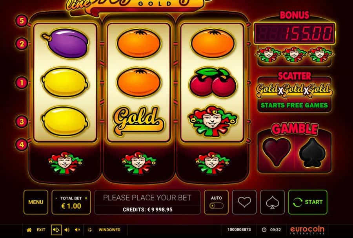
Task: Click the WINDOWED label
Action: coord(109,230)
